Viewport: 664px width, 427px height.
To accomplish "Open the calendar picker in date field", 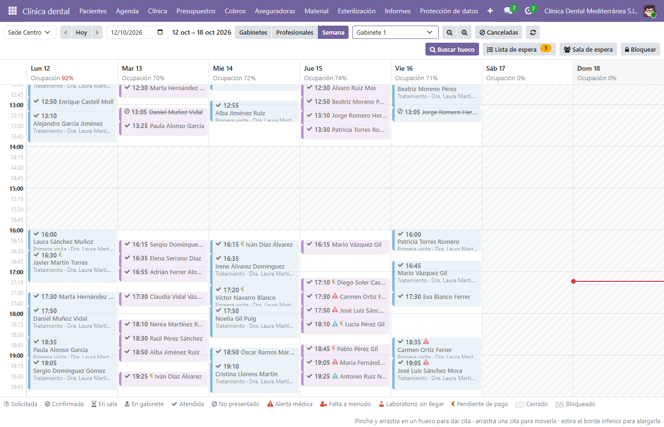I will (160, 32).
